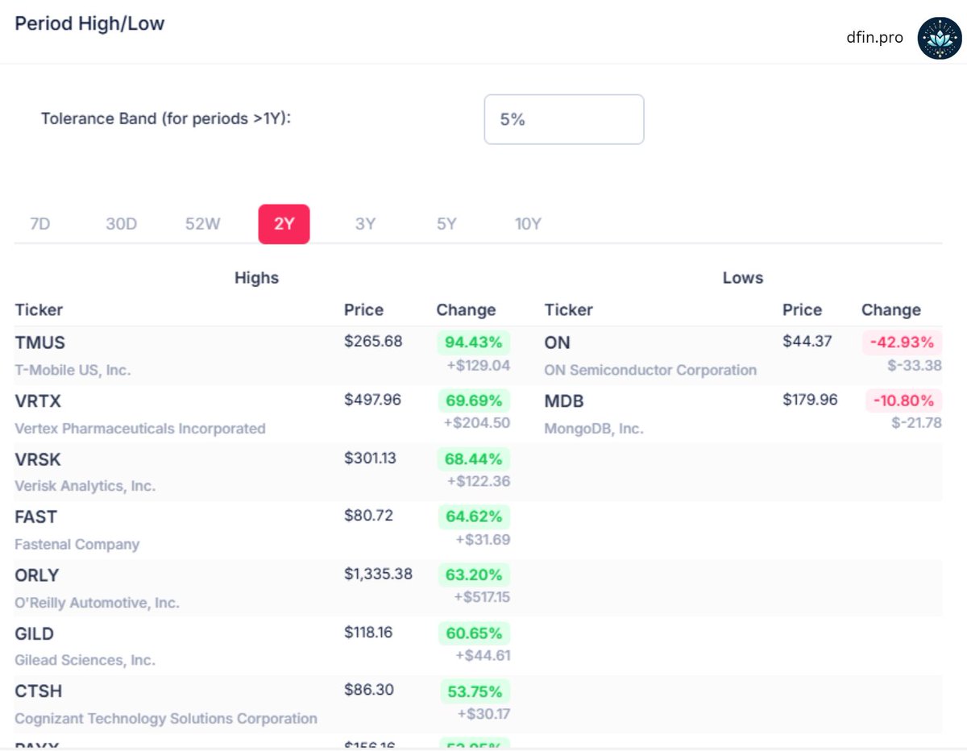Select the TMUS ticker entry
Viewport: 967px width, 751px height.
point(39,342)
